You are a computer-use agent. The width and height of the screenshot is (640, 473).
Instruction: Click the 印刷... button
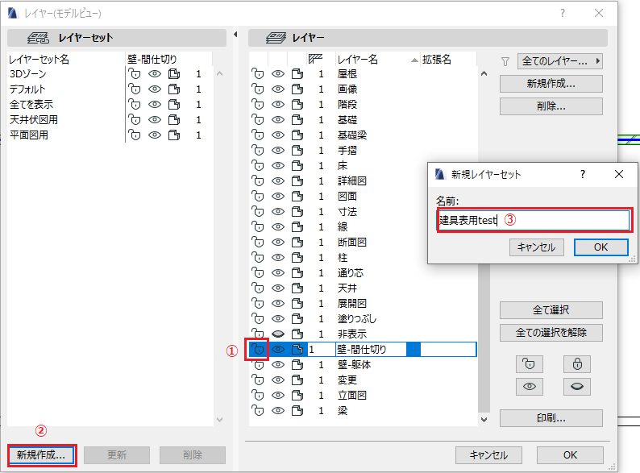pos(551,418)
